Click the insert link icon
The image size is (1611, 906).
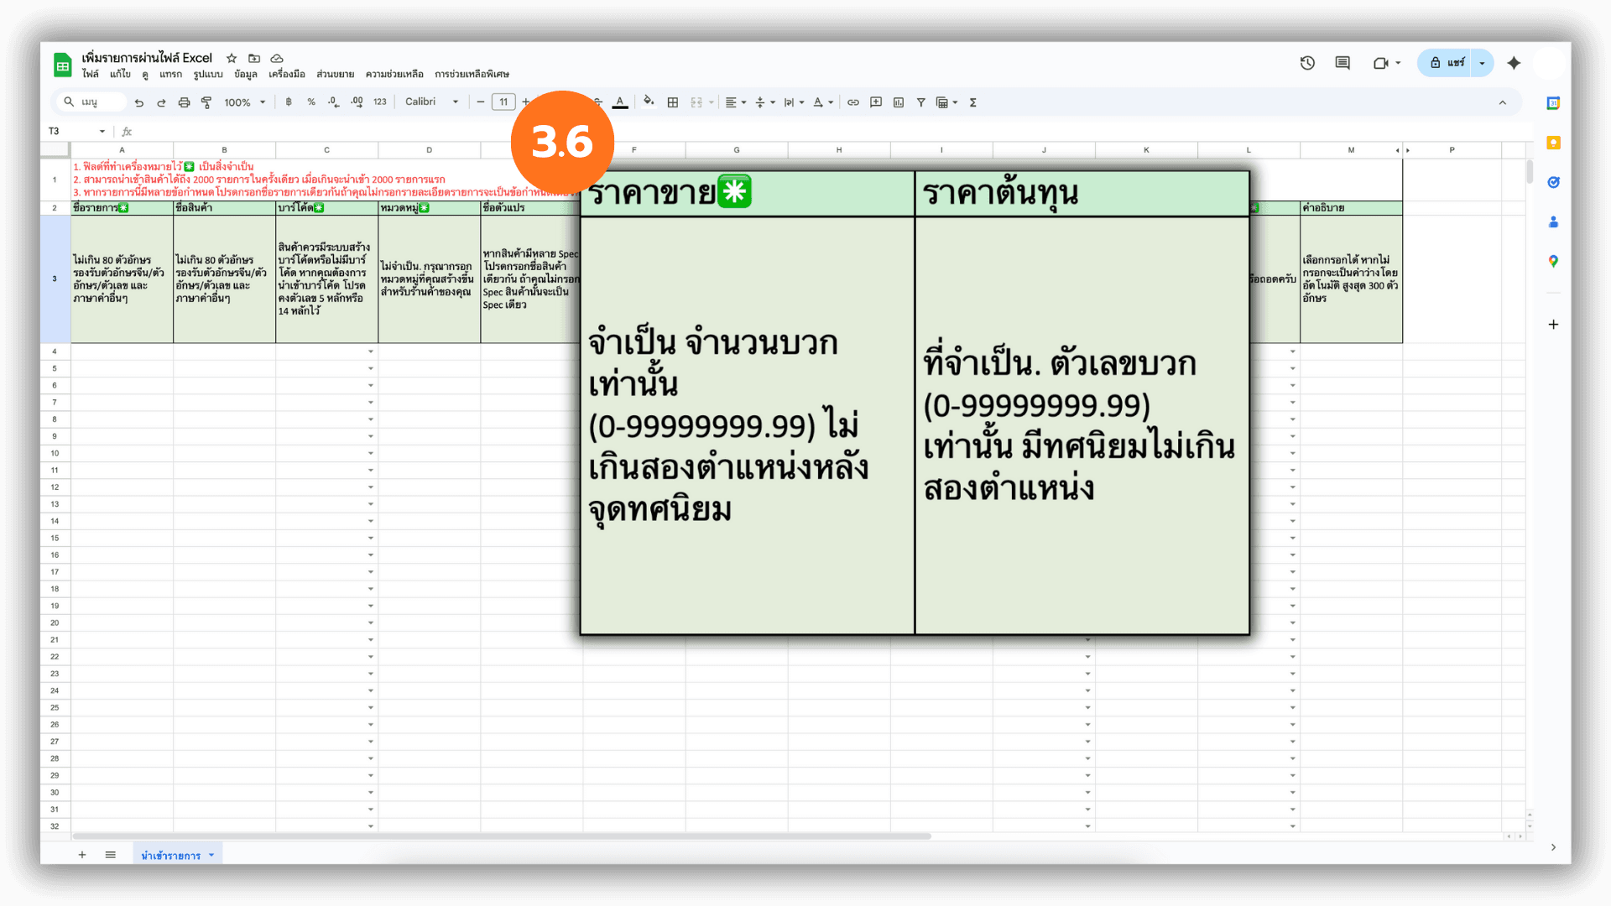coord(853,102)
